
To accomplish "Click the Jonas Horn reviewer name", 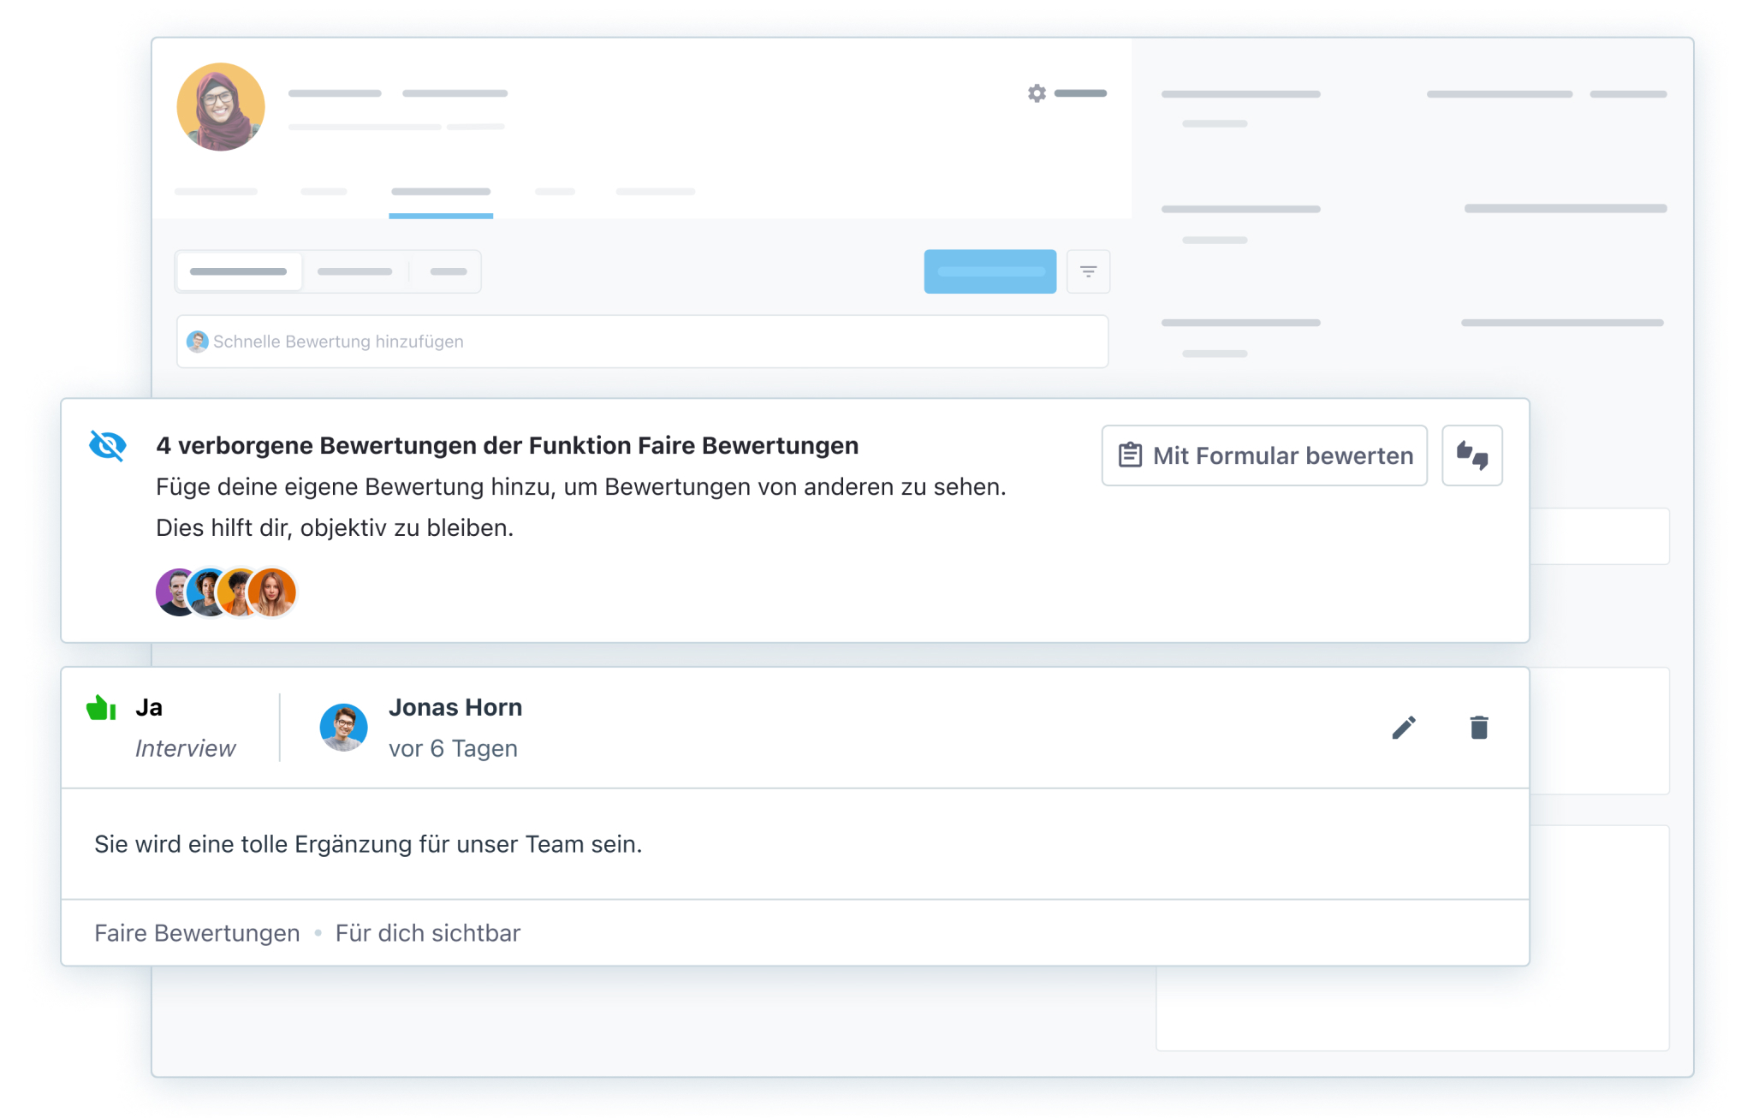I will [x=455, y=708].
